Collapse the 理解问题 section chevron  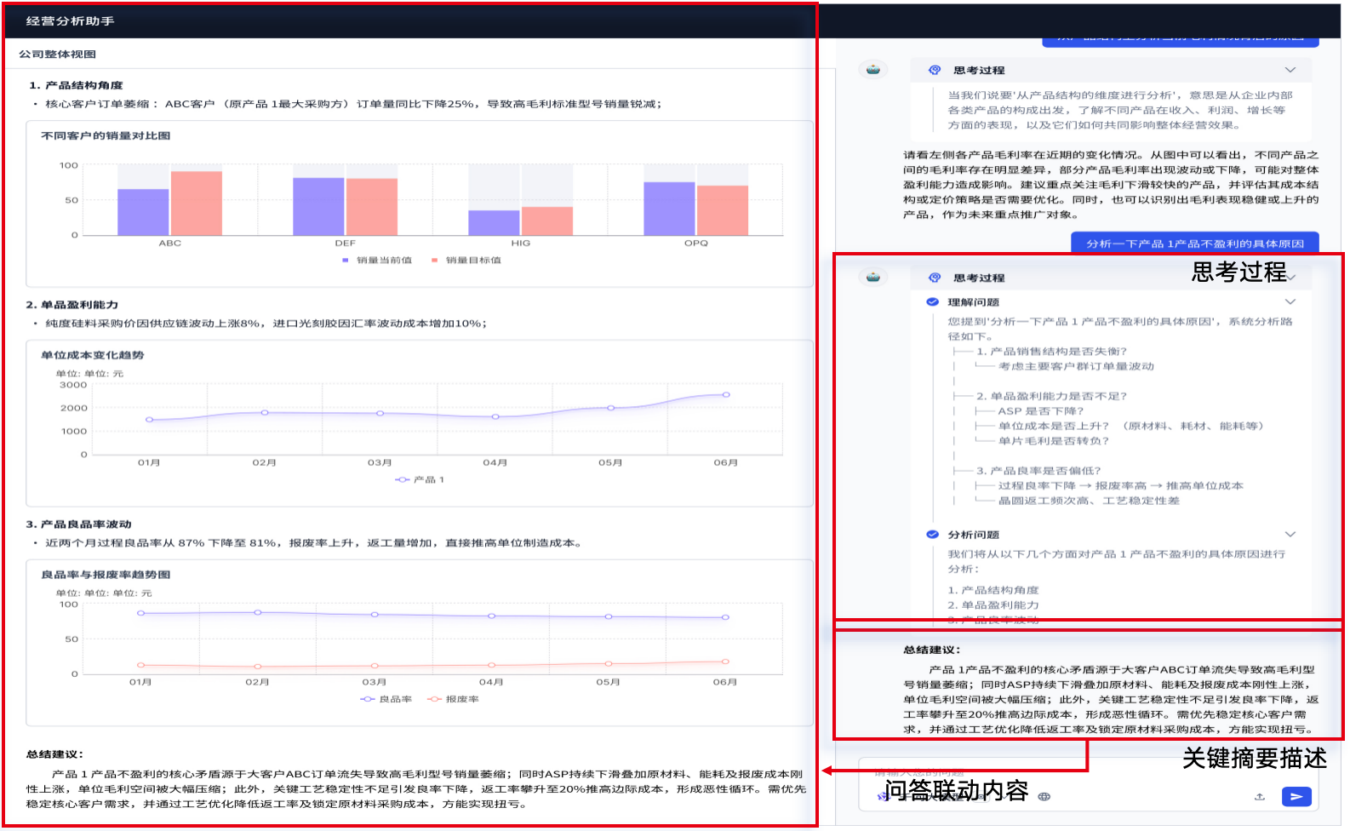tap(1290, 302)
